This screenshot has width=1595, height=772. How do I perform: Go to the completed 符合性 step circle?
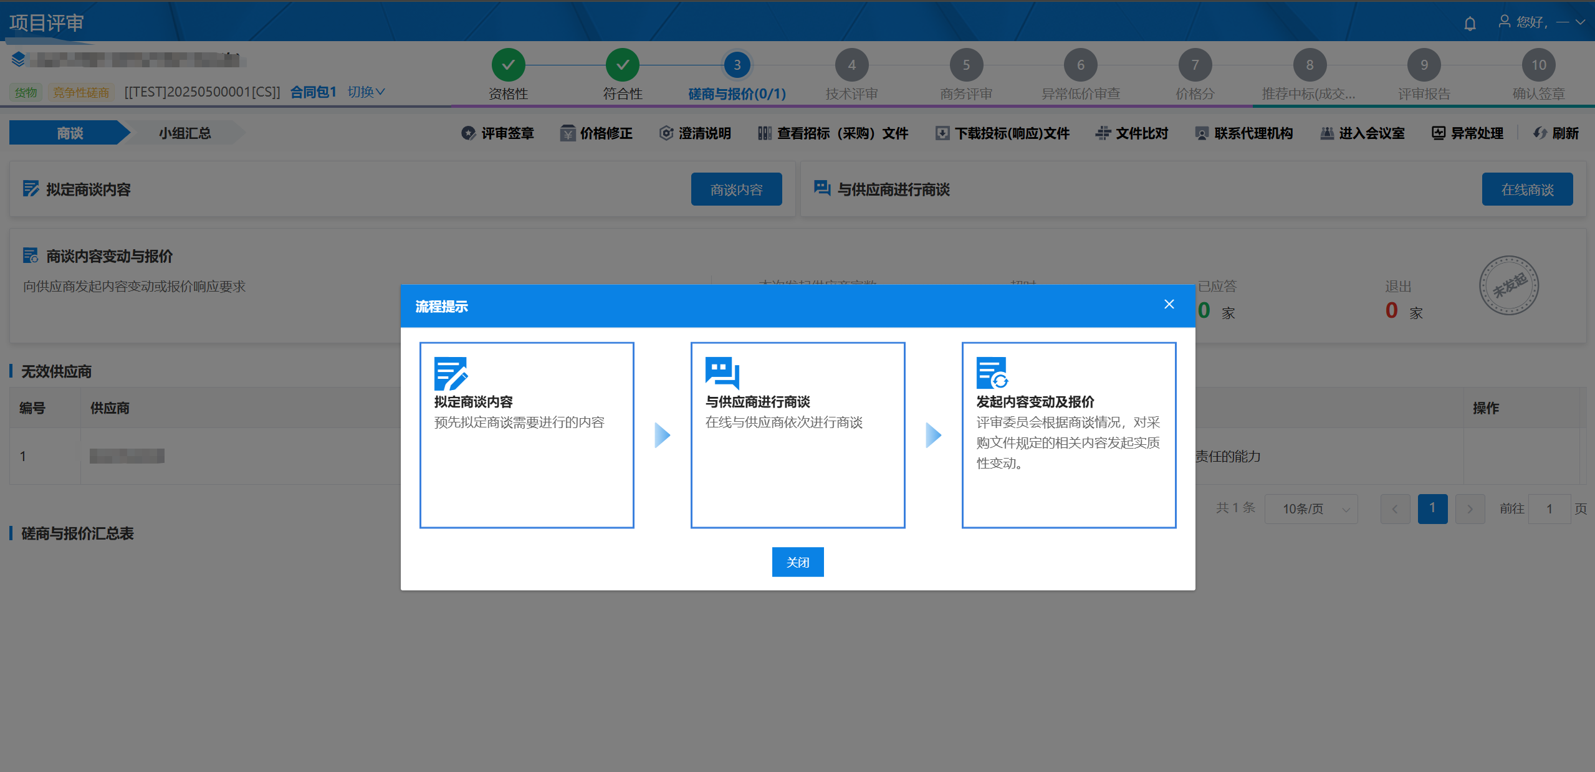[622, 65]
